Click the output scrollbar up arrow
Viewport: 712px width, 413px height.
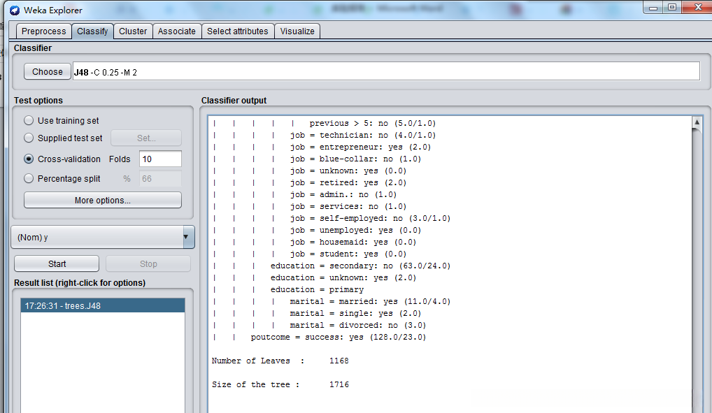pos(697,122)
